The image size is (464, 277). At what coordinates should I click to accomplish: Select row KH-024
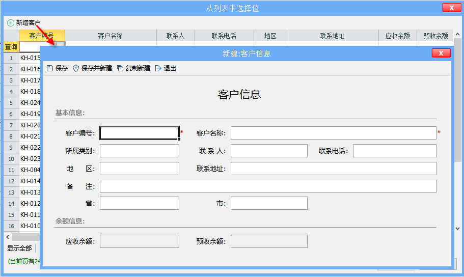click(30, 103)
